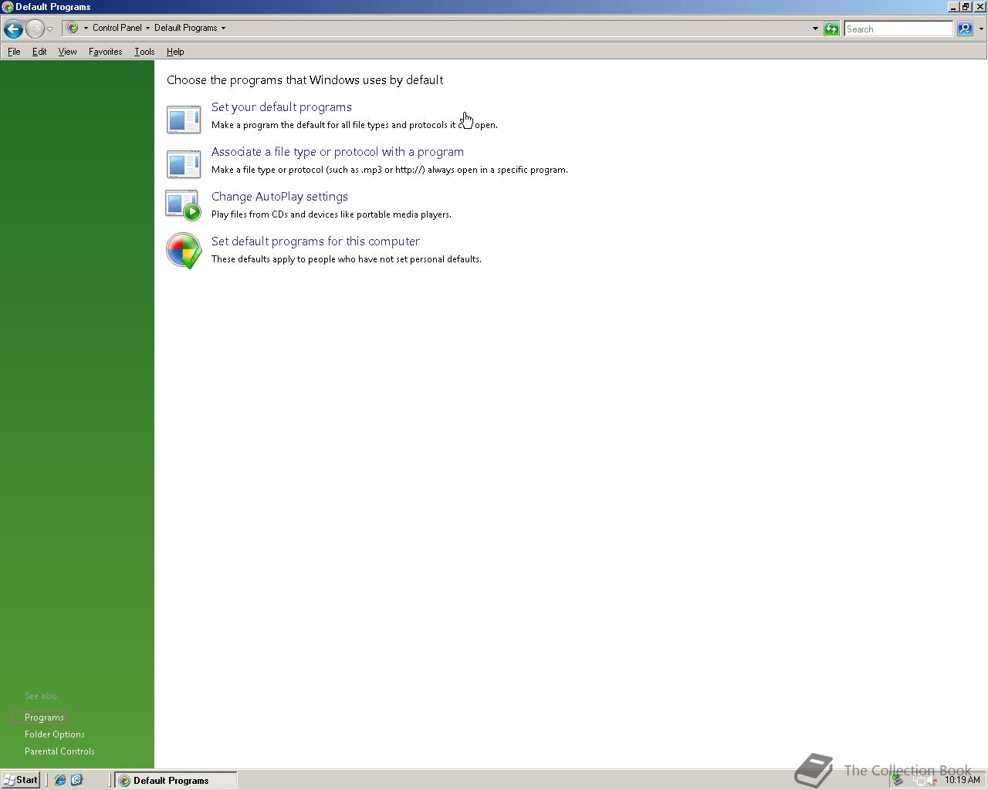Open Parental Controls in See also
Screen dimensions: 988x790
coord(59,751)
